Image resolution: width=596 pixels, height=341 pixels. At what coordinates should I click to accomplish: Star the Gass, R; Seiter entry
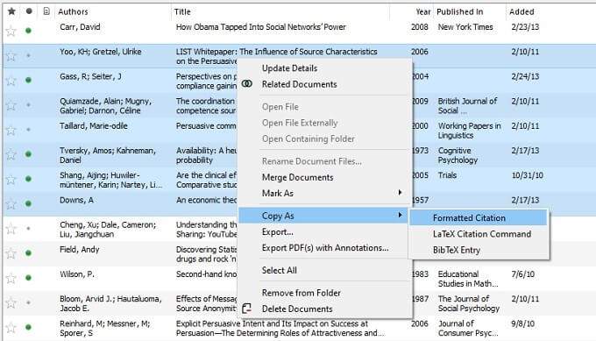[x=11, y=81]
